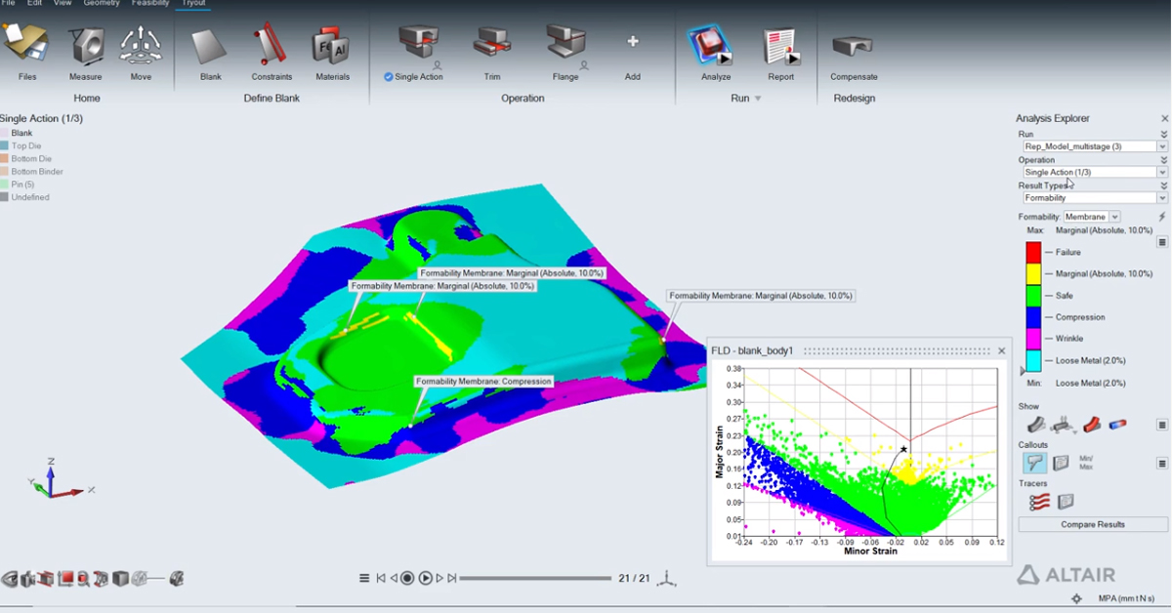Collapse the Run section chevrons
Viewport: 1172px width, 613px height.
pyautogui.click(x=1163, y=134)
